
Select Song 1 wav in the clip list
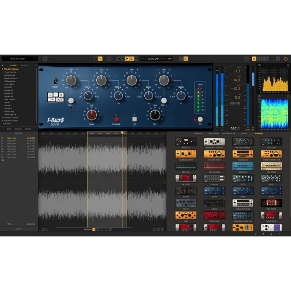[11, 137]
